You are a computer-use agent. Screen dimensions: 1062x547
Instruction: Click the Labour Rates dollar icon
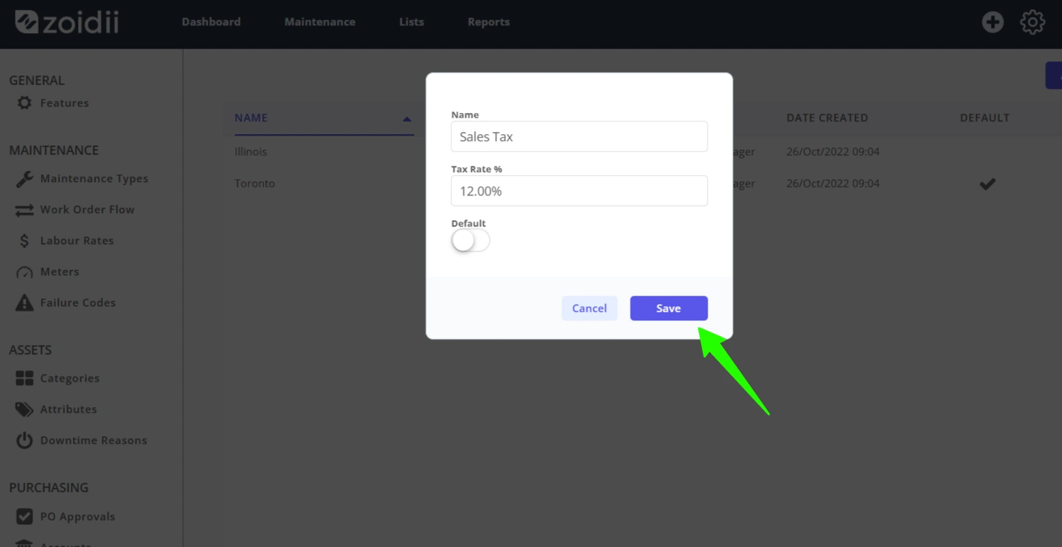pos(25,241)
